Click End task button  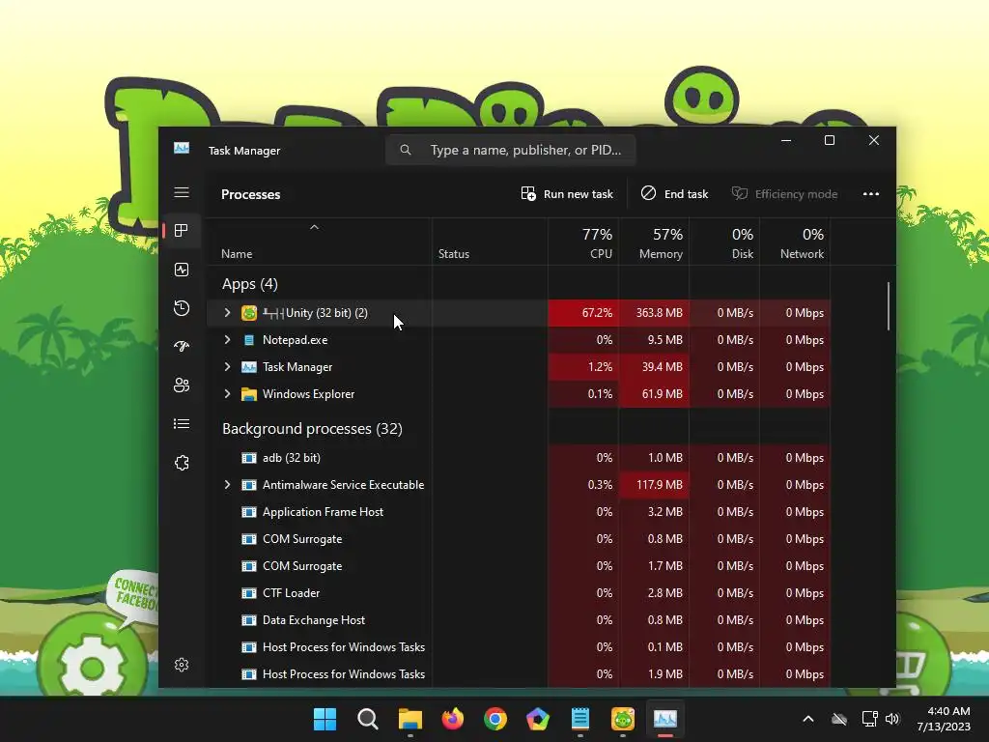pos(674,193)
